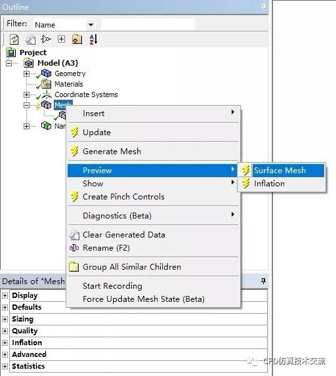The height and width of the screenshot is (376, 336).
Task: Click the A-Z sort icon
Action: pos(93,39)
